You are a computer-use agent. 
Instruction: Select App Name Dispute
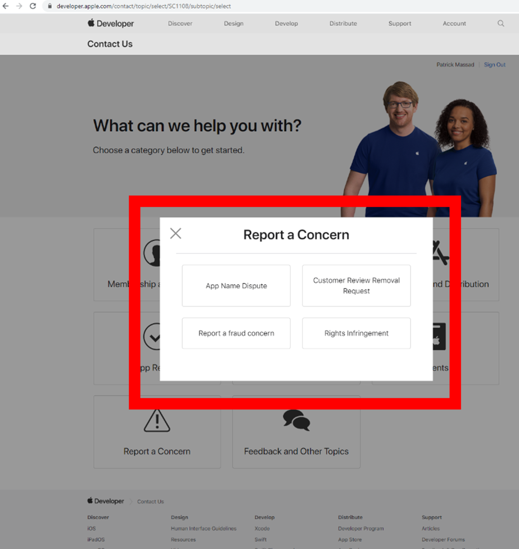[x=236, y=286]
